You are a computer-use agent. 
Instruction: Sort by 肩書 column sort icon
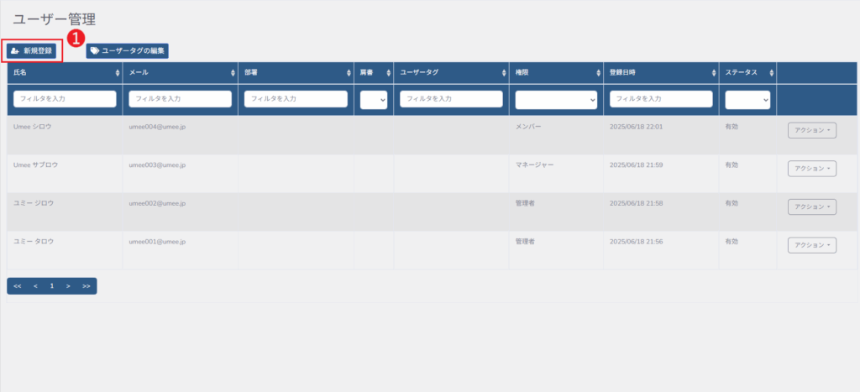click(388, 73)
